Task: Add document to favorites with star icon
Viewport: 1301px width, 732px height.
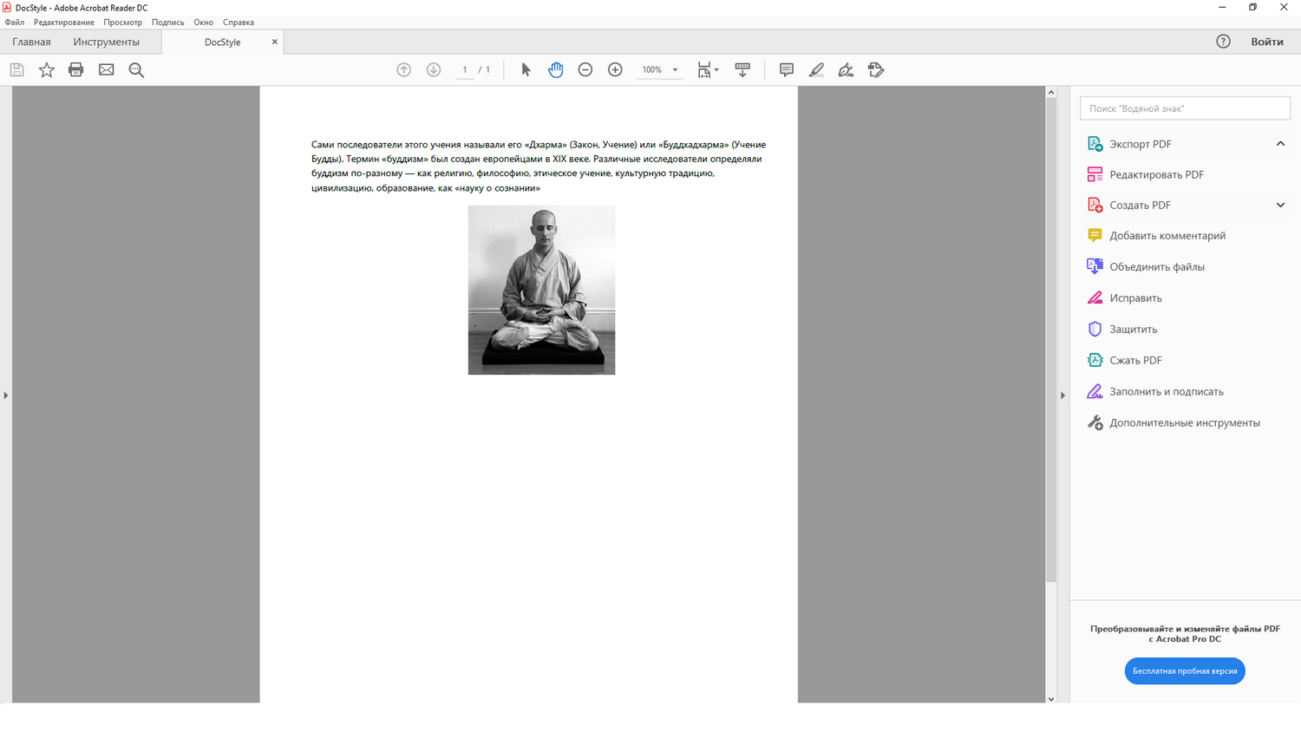Action: [x=47, y=70]
